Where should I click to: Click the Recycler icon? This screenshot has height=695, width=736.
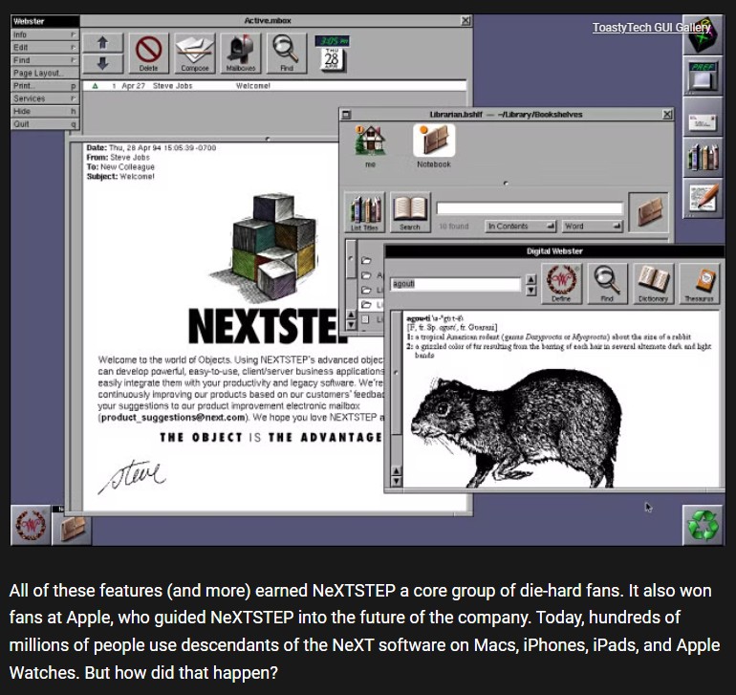(x=703, y=525)
